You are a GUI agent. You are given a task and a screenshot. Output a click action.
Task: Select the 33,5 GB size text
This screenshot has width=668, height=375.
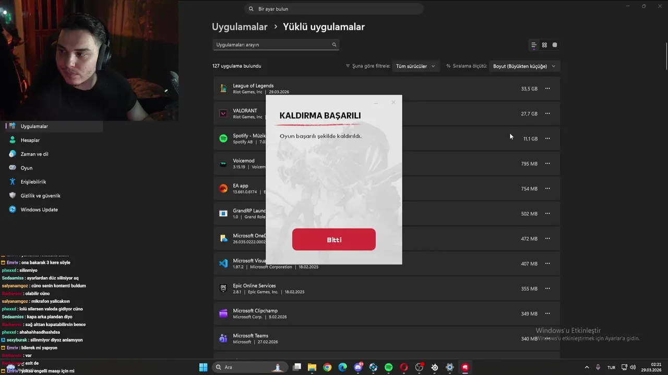click(529, 89)
